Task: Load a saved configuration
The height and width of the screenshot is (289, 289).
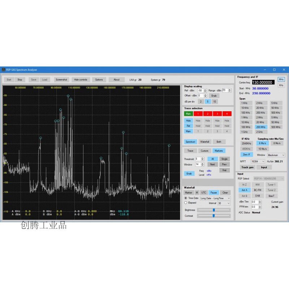Action: pyautogui.click(x=44, y=79)
